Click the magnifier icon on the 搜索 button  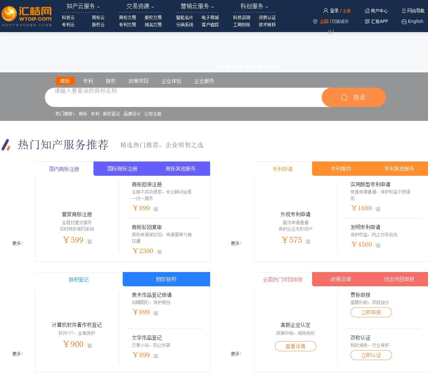coord(344,97)
